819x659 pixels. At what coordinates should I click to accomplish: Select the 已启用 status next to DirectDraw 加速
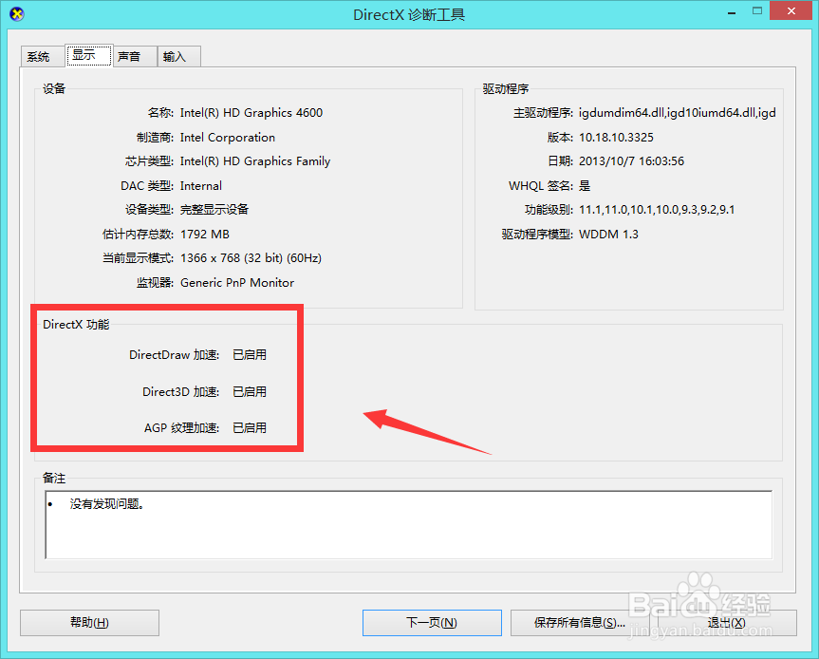(249, 354)
